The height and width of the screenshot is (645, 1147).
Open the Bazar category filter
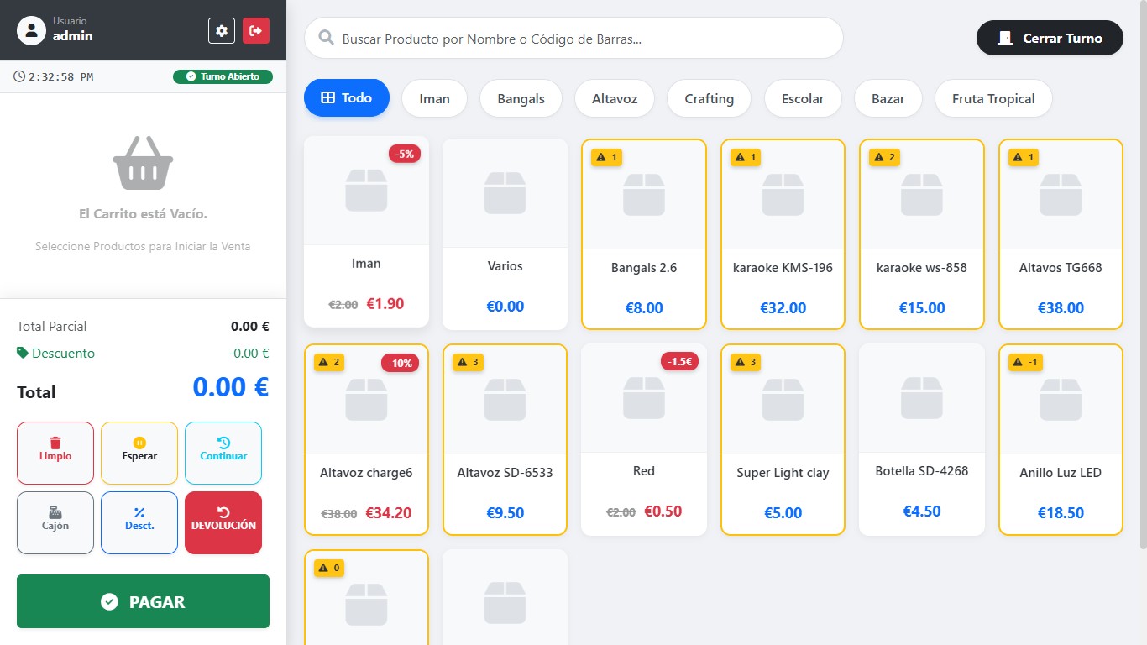tap(888, 98)
